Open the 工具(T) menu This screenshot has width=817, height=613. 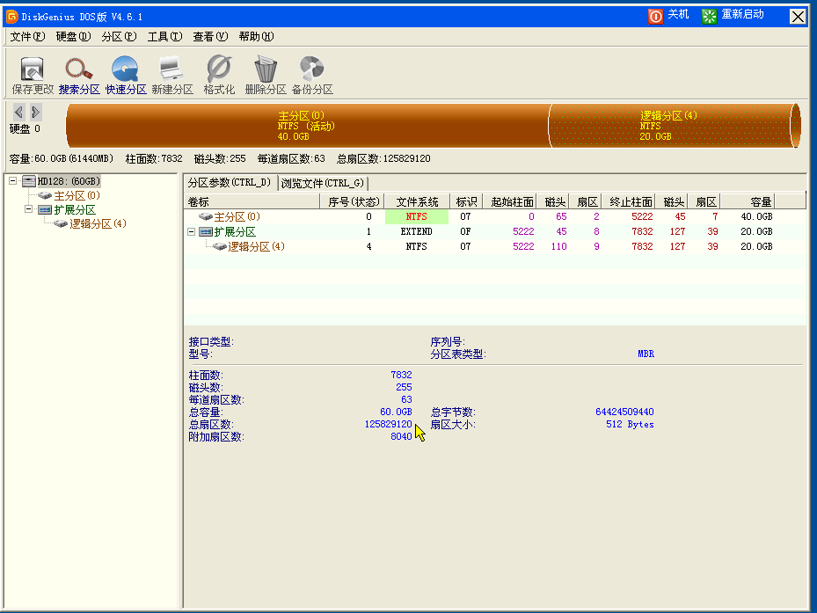tap(165, 36)
